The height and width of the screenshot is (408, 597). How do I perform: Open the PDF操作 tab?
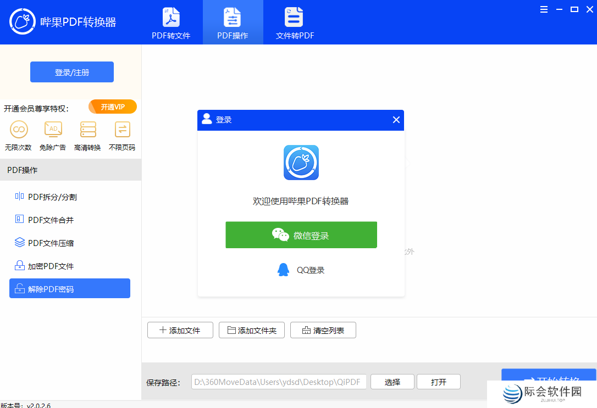[x=233, y=23]
